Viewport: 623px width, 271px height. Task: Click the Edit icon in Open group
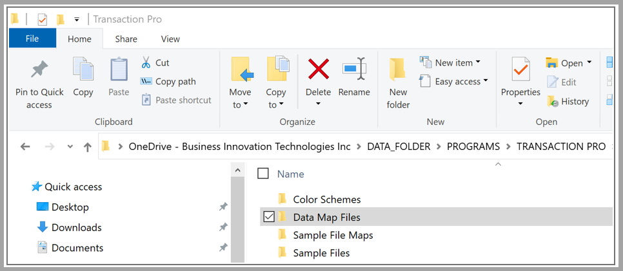point(552,82)
